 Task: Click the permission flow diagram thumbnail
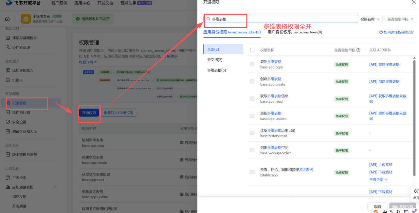[x=138, y=84]
